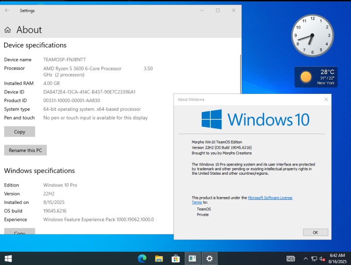The height and width of the screenshot is (265, 351).
Task: Click the 28°C temperature in weather gadget
Action: click(x=327, y=72)
